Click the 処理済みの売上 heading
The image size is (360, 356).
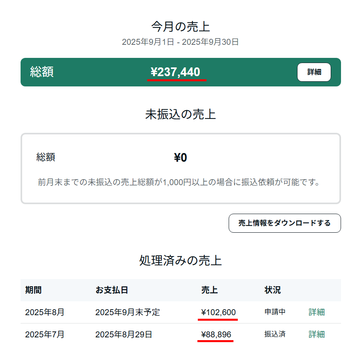180,260
